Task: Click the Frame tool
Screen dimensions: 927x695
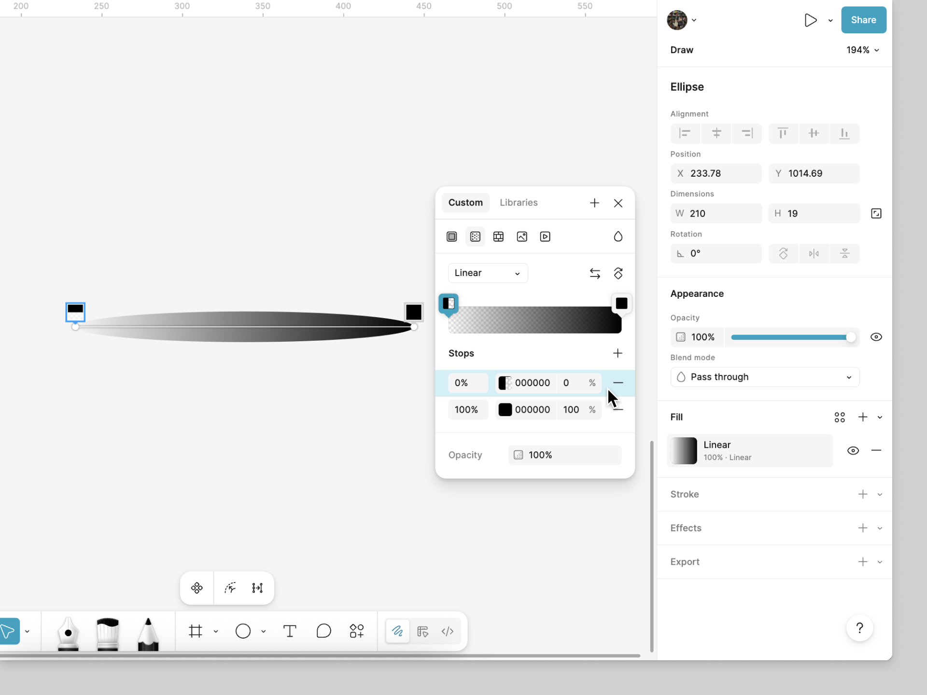Action: [x=196, y=631]
